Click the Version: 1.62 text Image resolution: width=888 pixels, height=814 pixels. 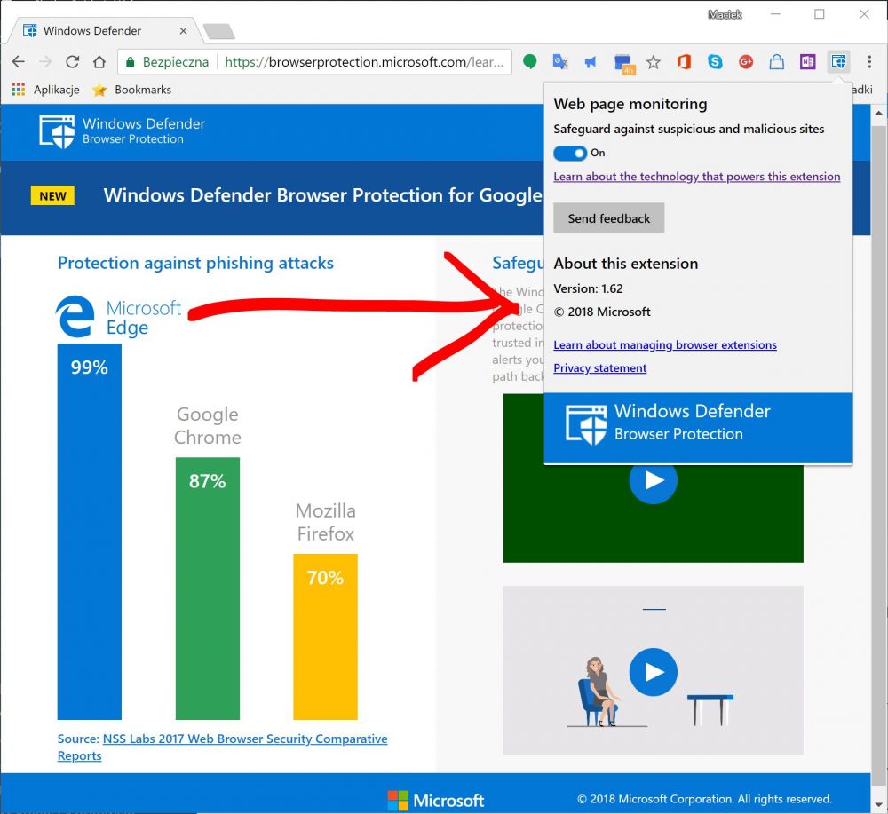tap(588, 288)
